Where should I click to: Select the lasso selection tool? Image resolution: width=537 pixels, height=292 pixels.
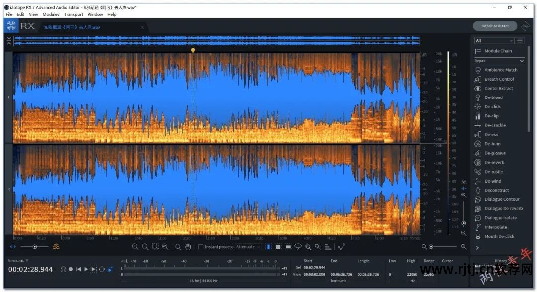coord(298,247)
